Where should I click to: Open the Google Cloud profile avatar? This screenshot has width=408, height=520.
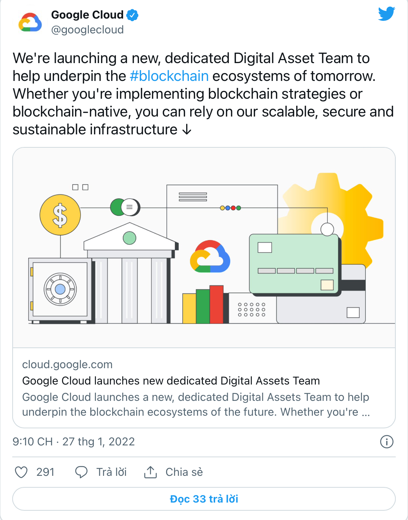pos(30,23)
